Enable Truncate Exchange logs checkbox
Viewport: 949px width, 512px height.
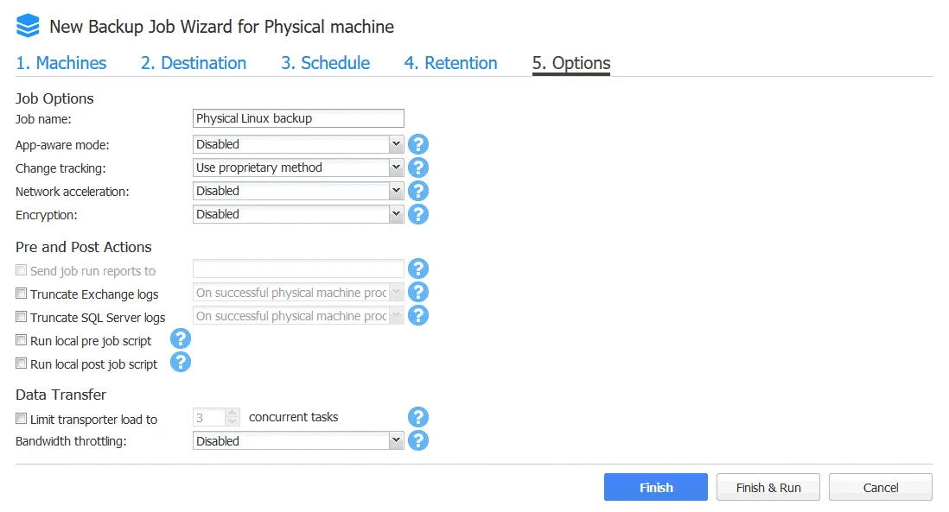[x=22, y=294]
